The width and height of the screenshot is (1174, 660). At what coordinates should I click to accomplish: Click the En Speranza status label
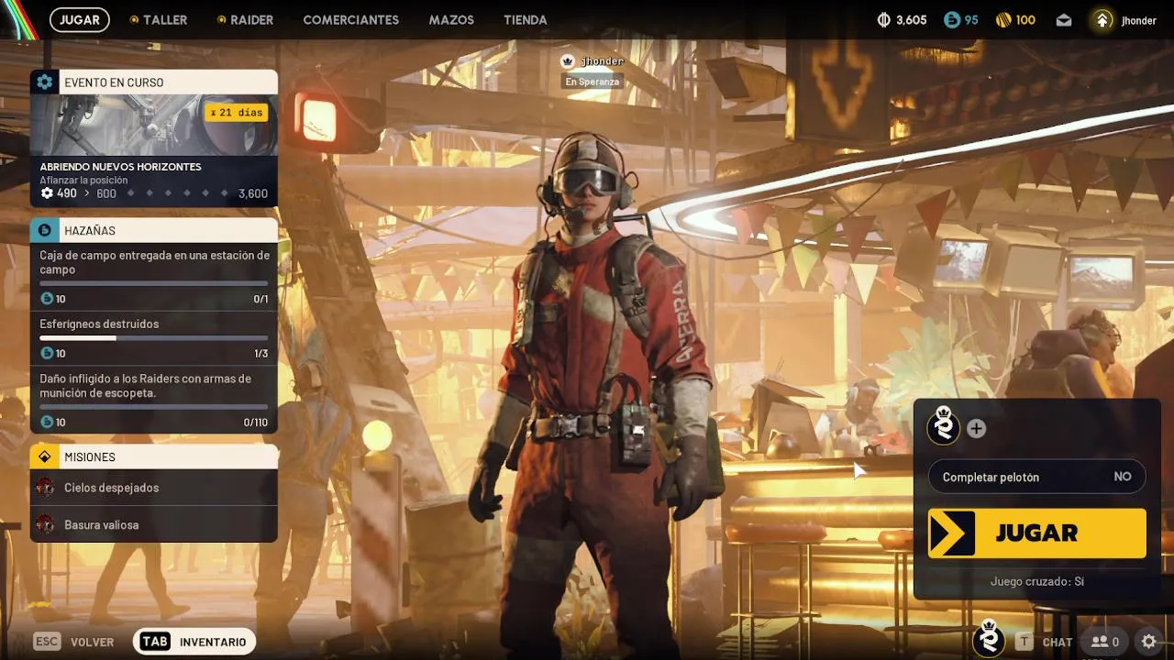click(592, 82)
